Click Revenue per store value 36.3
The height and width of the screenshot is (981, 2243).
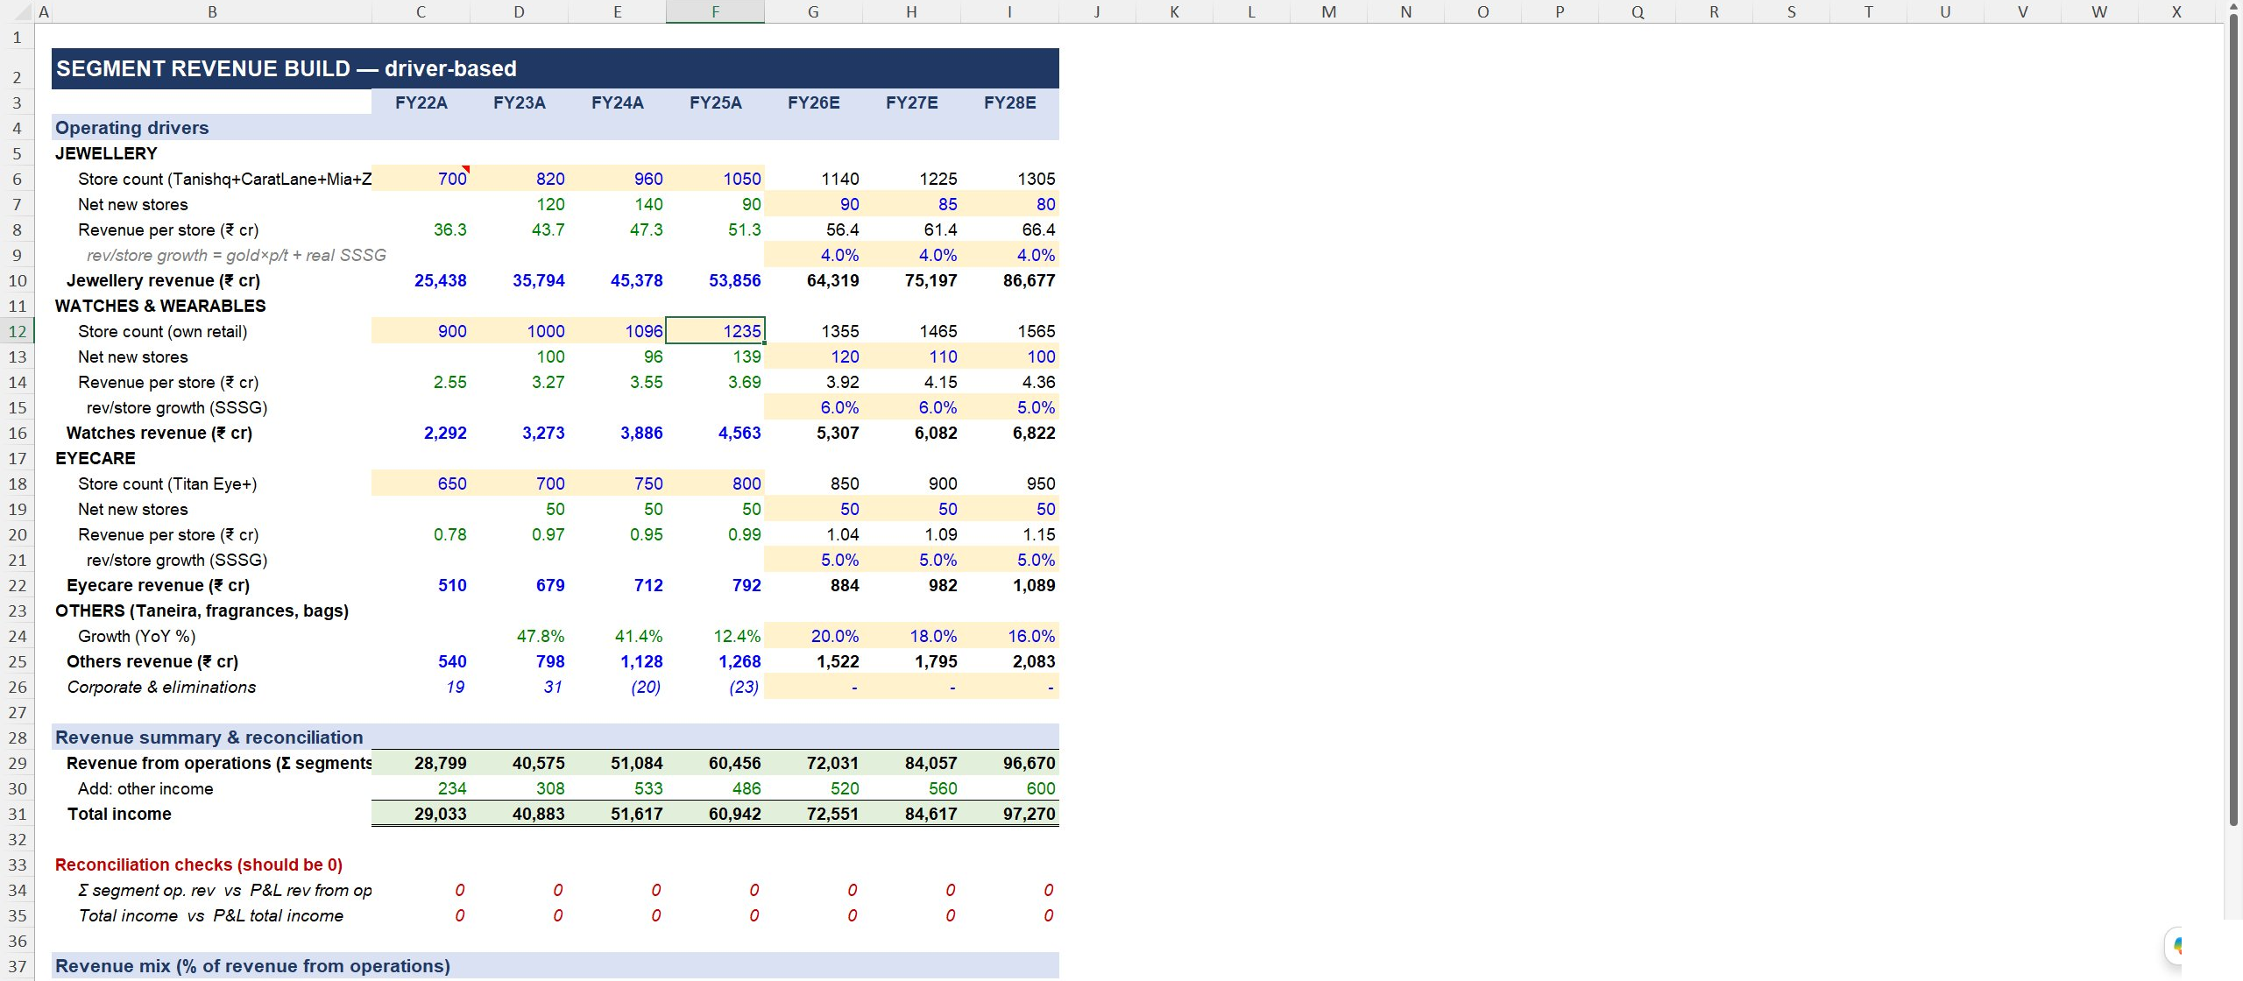pos(421,229)
